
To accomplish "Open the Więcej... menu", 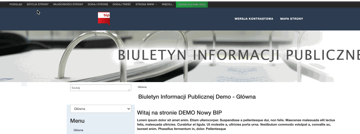I will [x=168, y=5].
